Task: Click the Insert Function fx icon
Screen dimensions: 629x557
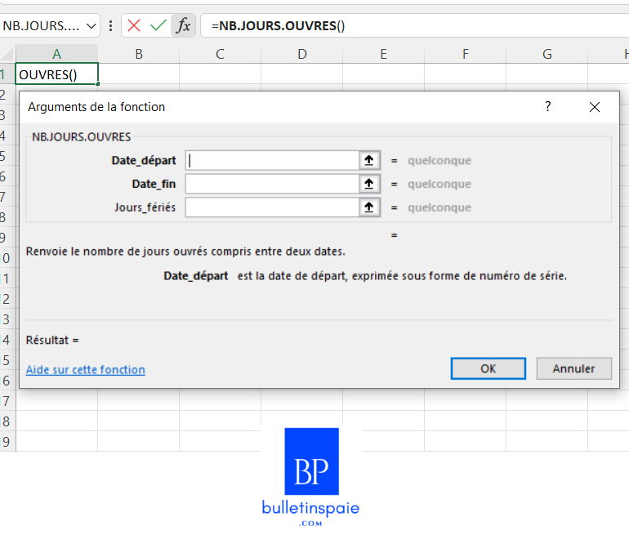Action: click(184, 25)
